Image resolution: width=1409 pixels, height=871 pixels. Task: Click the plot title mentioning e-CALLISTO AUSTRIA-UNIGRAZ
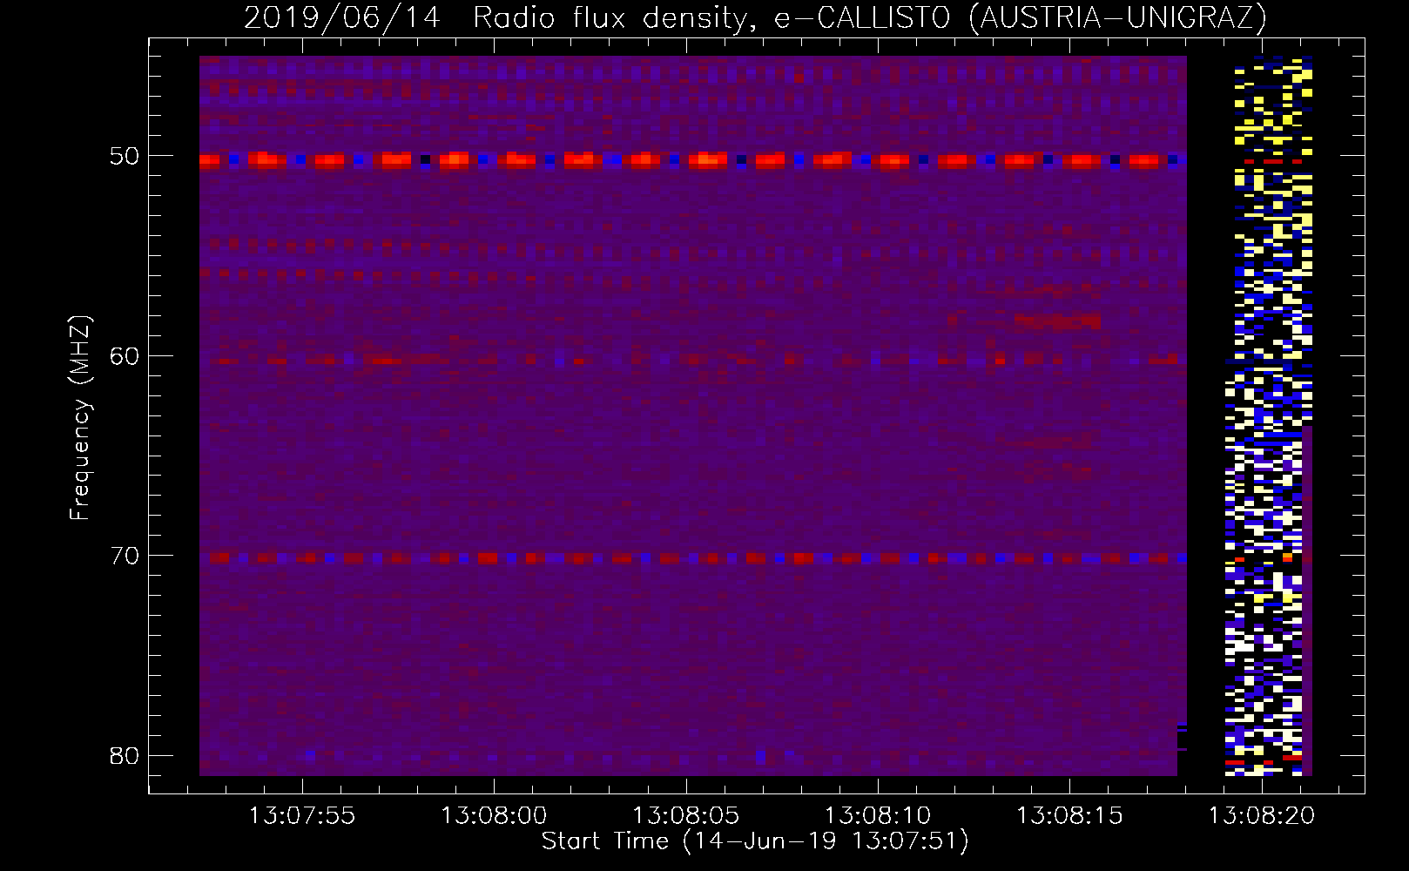click(x=755, y=17)
